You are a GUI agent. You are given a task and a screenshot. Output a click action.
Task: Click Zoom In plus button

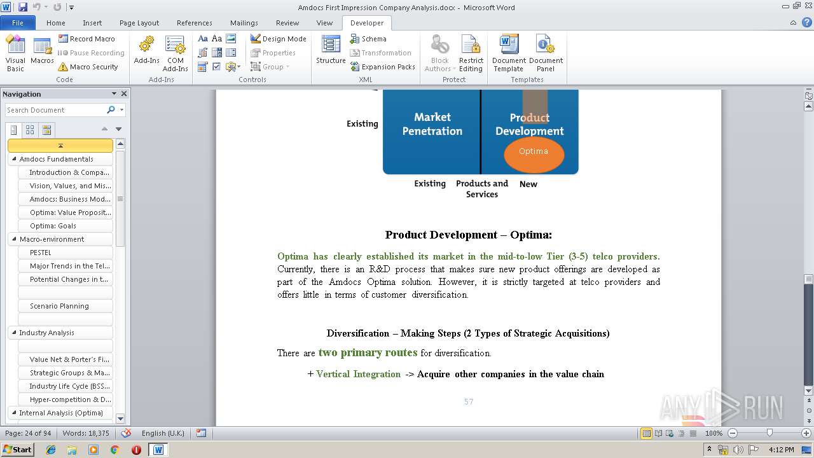(807, 433)
